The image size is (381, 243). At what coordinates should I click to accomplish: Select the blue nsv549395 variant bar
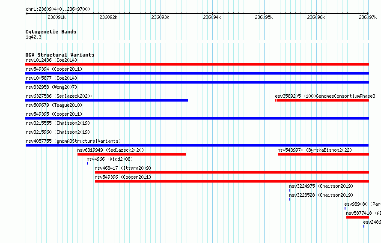point(197,118)
